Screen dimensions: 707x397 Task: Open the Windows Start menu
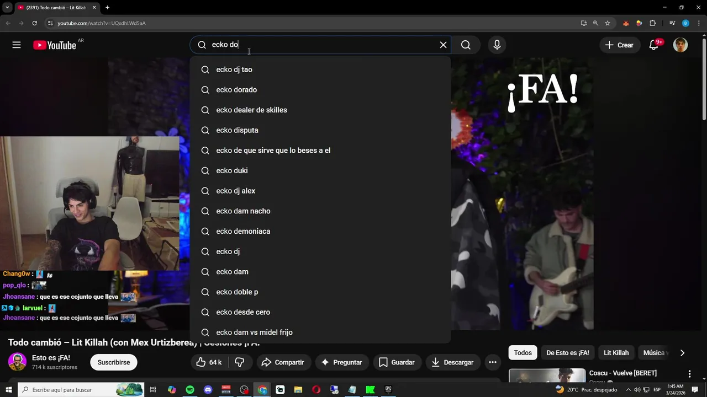point(9,390)
